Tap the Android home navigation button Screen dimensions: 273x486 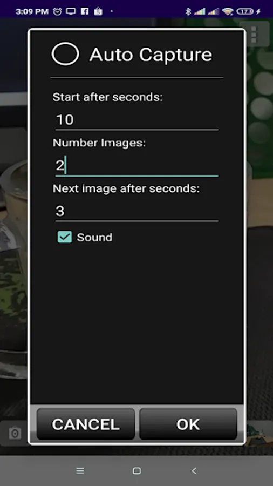tap(136, 471)
